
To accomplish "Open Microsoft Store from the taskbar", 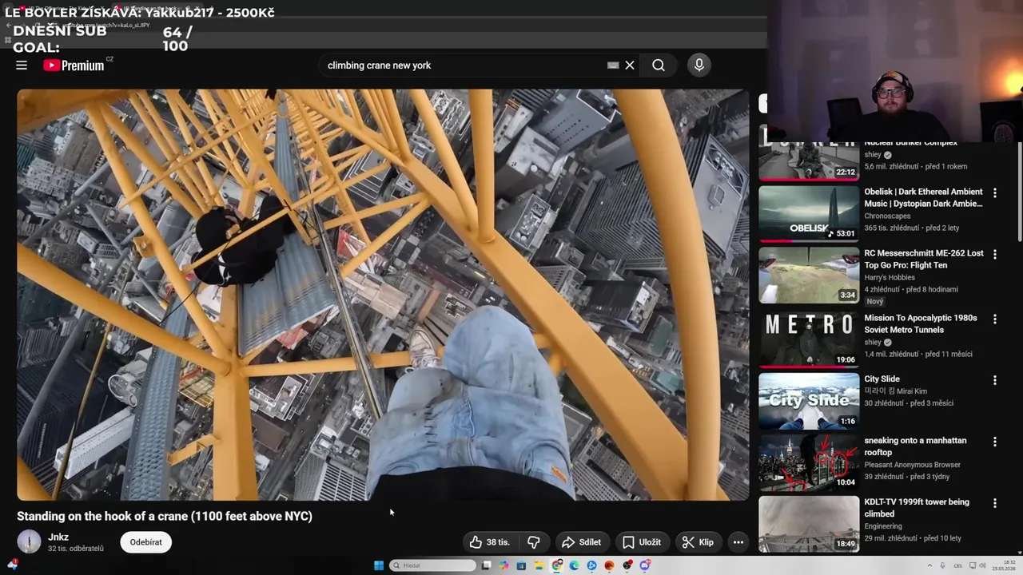I will [x=521, y=565].
